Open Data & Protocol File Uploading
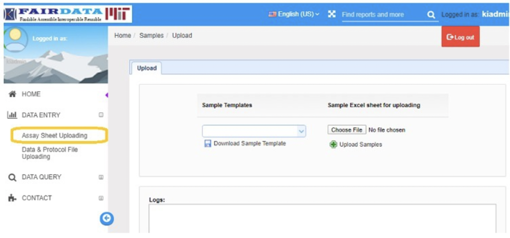Screen dimensions: 510x238 (50, 153)
